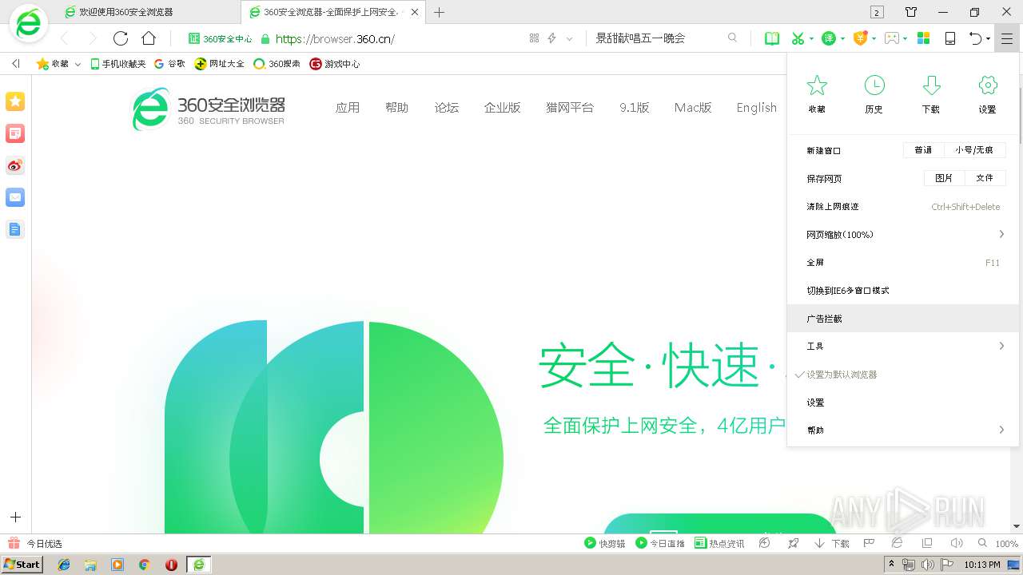
Task: Open the Mac版 link on the page
Action: (x=693, y=108)
